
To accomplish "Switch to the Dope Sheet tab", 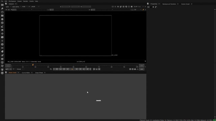I will point(39,73).
